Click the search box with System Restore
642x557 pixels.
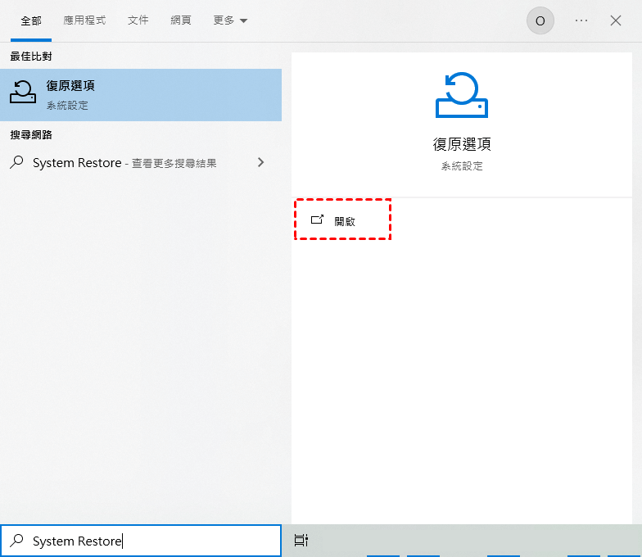point(141,541)
